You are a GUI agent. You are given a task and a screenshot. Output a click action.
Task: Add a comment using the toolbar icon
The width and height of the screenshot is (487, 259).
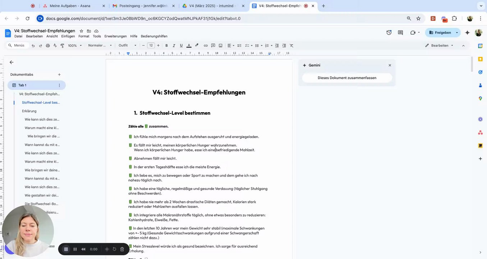coord(213,46)
